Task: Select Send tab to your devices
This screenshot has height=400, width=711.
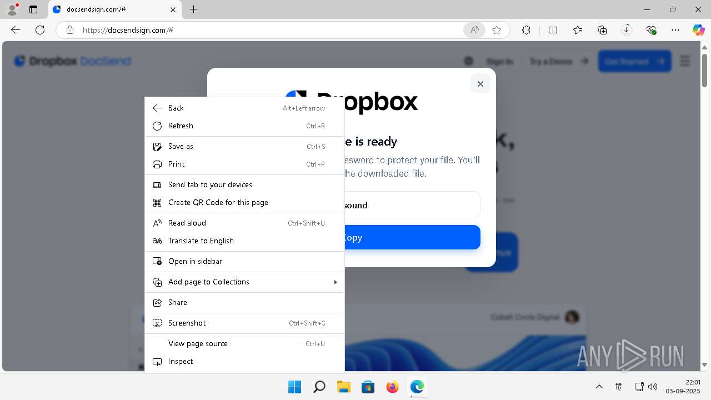Action: click(x=244, y=184)
